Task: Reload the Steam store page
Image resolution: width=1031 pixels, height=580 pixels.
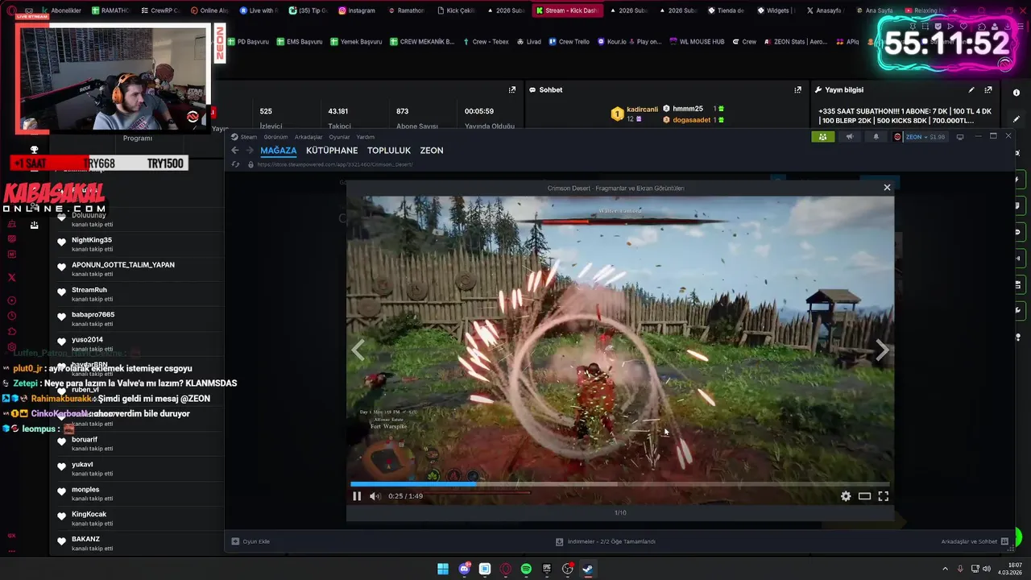Action: point(235,164)
